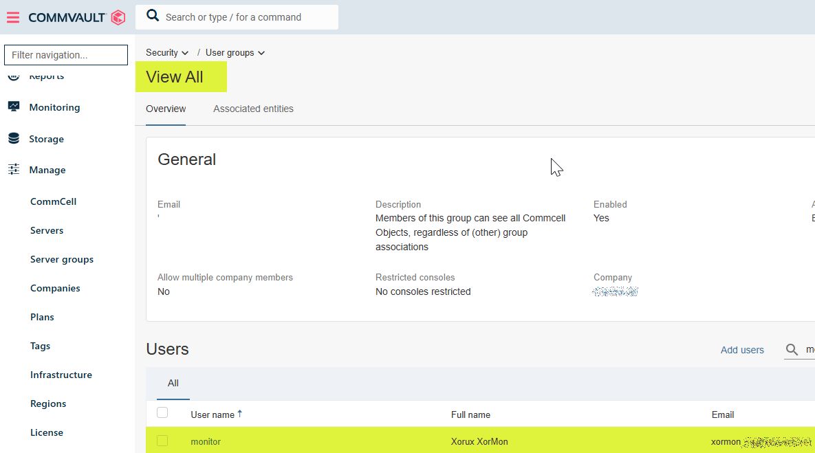Screen dimensions: 815x453
Task: Expand the User groups breadcrumb dropdown
Action: click(x=261, y=53)
